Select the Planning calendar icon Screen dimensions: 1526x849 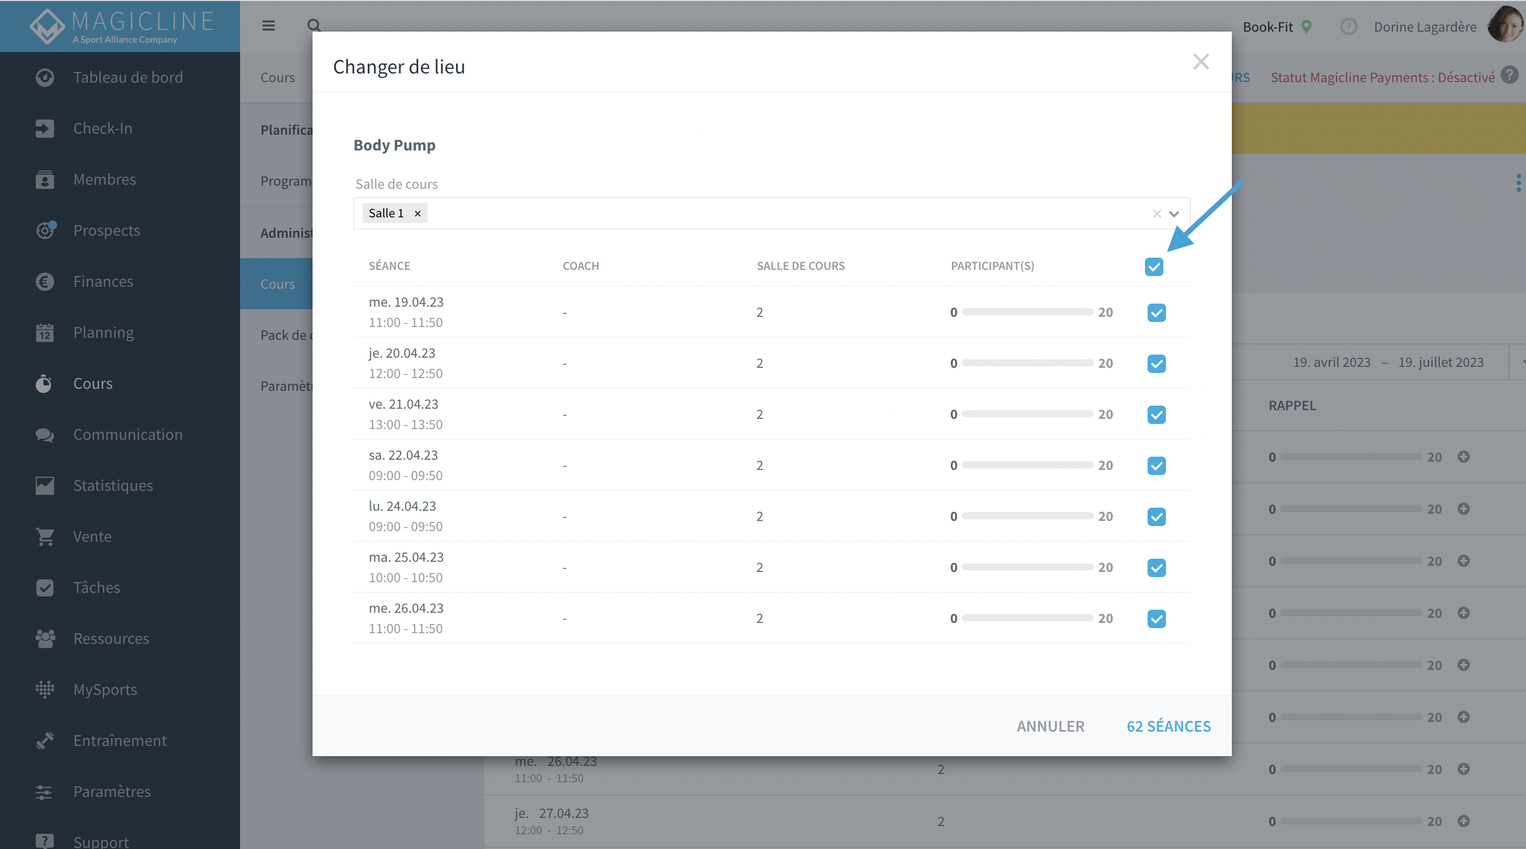point(44,333)
